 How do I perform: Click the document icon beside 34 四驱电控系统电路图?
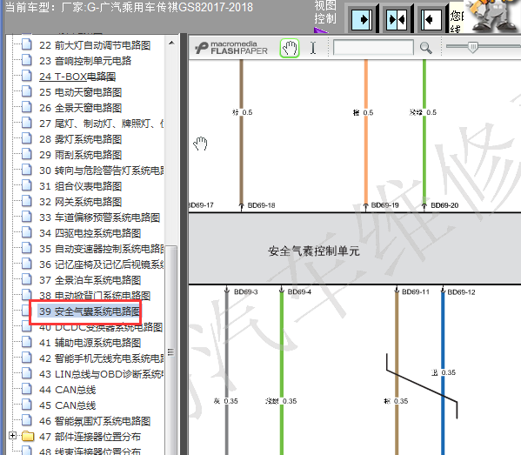[x=27, y=232]
